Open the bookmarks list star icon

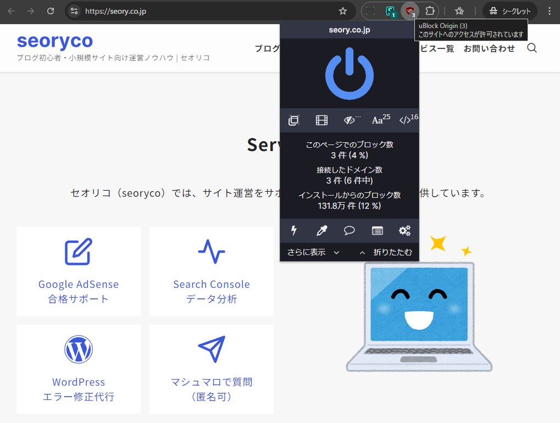[x=459, y=11]
